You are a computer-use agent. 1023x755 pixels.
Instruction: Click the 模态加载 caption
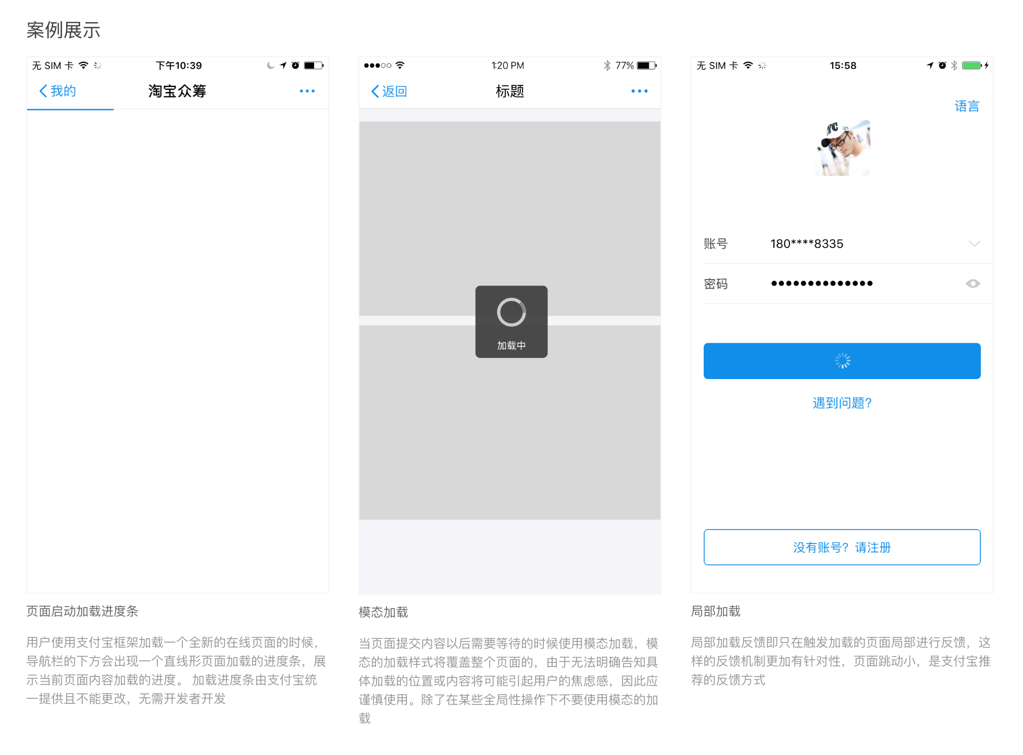[383, 612]
